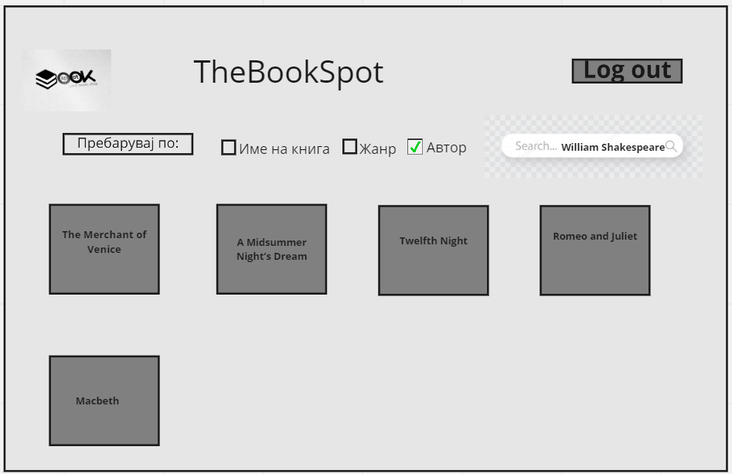
Task: Open A Midsummer Night's Dream book tile
Action: 271,249
